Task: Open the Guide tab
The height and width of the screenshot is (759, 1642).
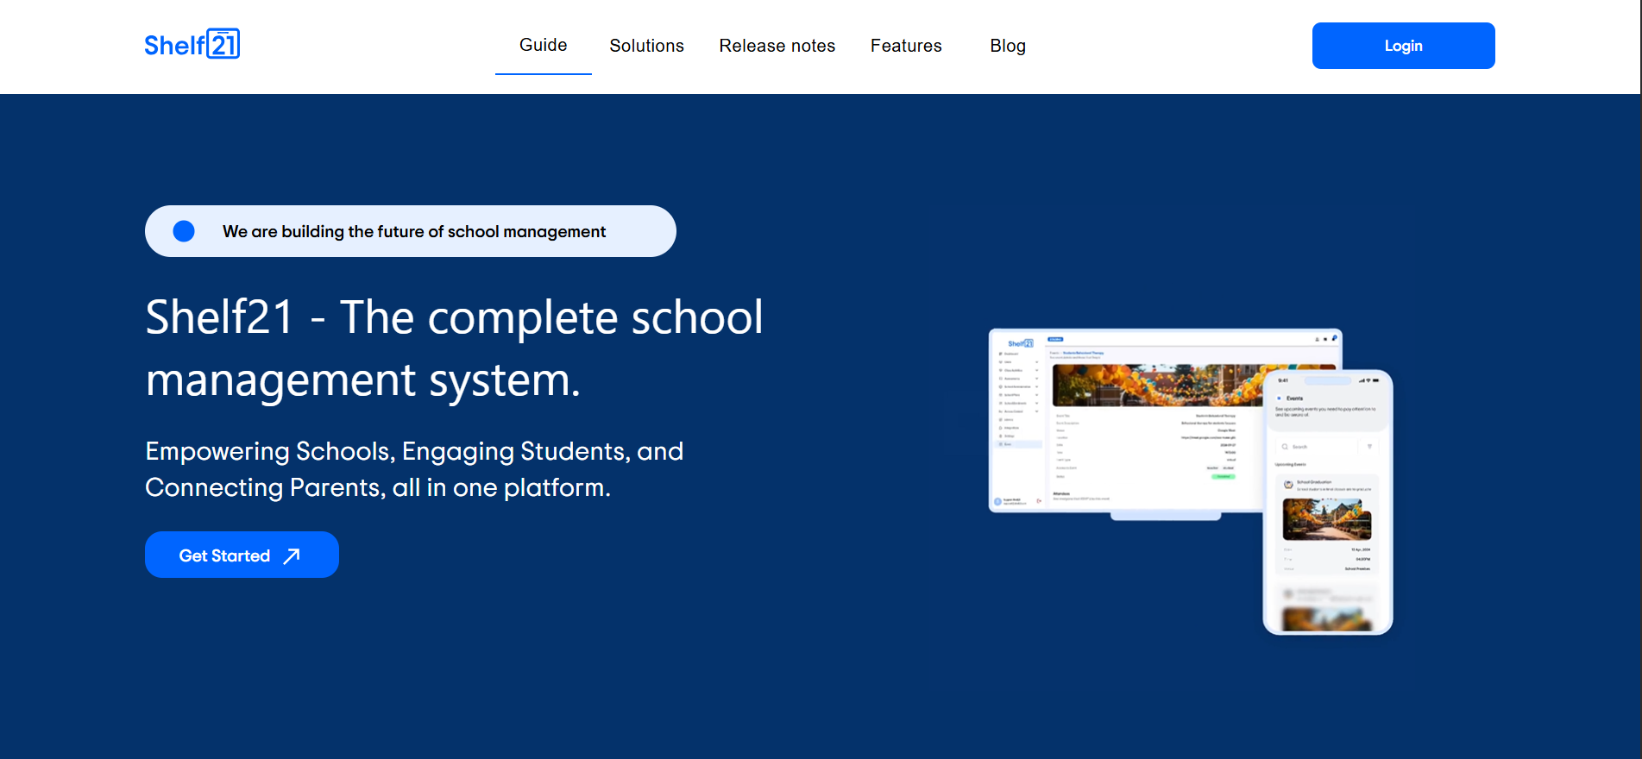Action: (543, 46)
